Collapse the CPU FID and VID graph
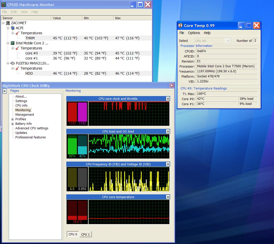This screenshot has height=244, width=274. 168,164
